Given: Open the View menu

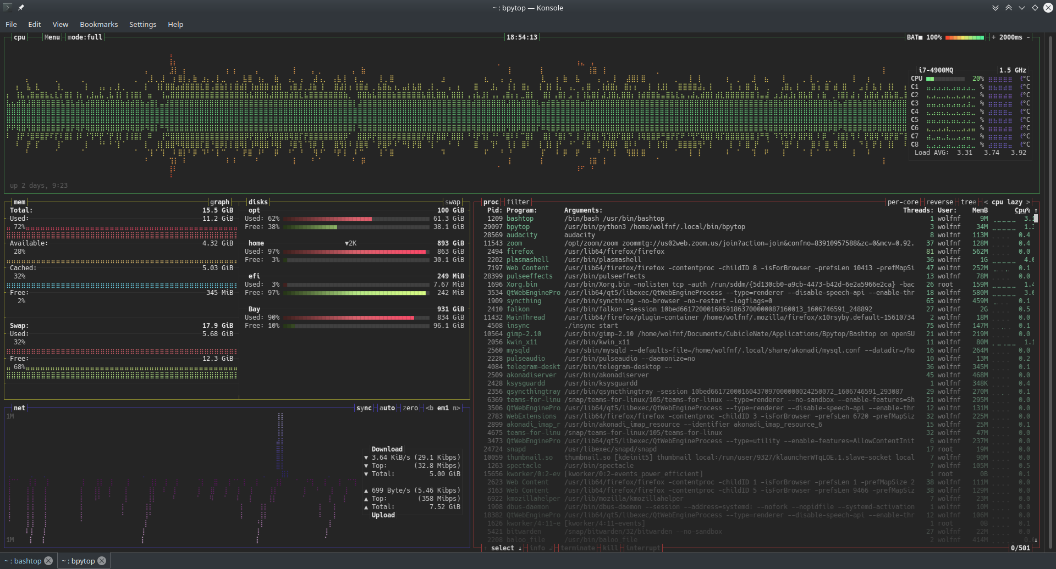Looking at the screenshot, I should tap(61, 24).
